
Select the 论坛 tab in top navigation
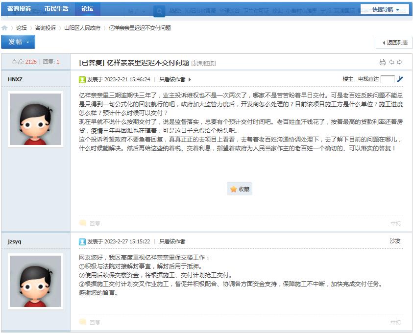pyautogui.click(x=87, y=9)
